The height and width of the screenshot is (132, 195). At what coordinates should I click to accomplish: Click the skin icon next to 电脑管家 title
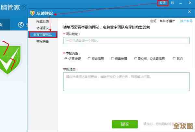click(x=24, y=7)
